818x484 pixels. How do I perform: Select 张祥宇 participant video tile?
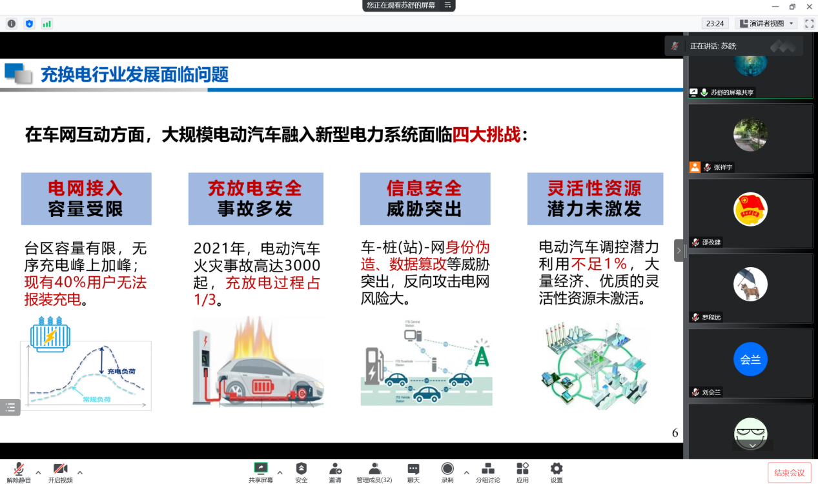[751, 139]
